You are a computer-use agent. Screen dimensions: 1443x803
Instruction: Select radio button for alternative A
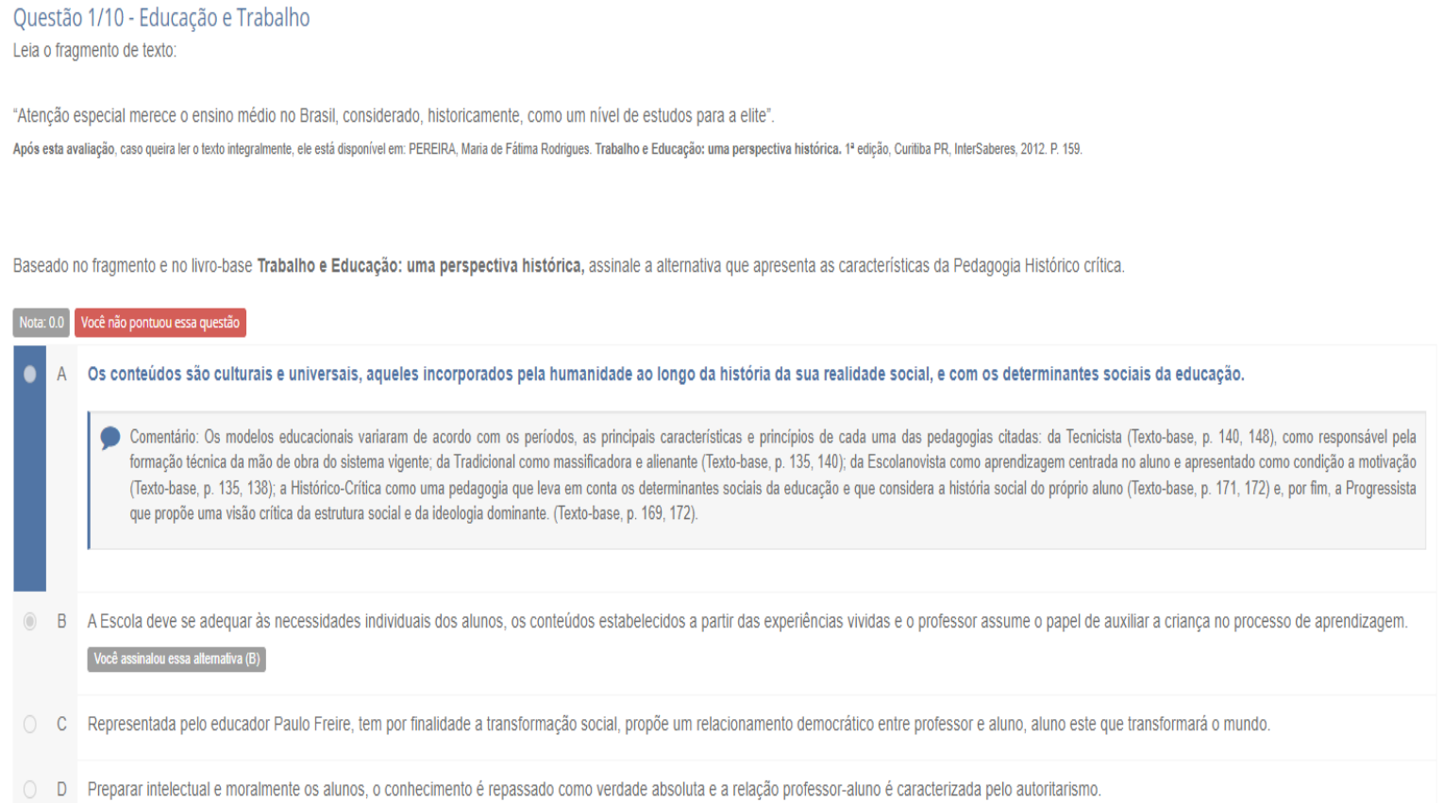coord(30,375)
